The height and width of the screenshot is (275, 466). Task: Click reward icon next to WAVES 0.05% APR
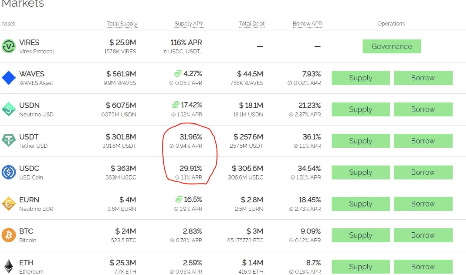click(171, 83)
